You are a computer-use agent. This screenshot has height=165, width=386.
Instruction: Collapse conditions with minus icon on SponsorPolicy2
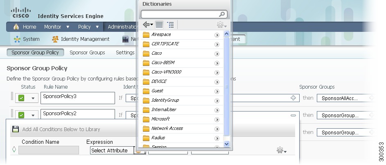pos(293,115)
